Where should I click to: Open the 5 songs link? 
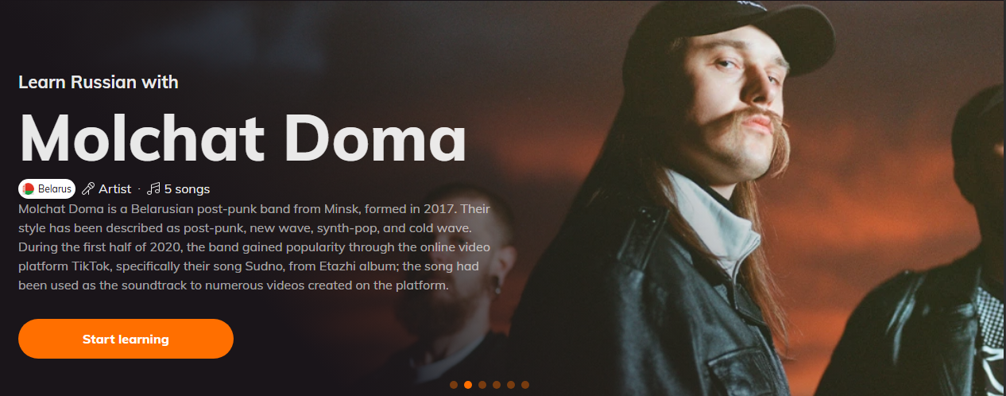(x=187, y=188)
